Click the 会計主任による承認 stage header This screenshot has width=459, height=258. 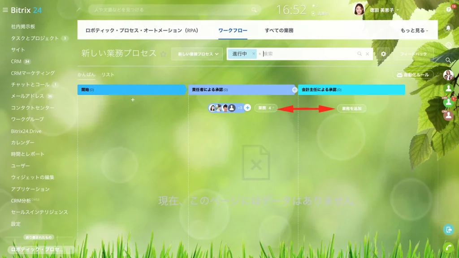tap(351, 90)
